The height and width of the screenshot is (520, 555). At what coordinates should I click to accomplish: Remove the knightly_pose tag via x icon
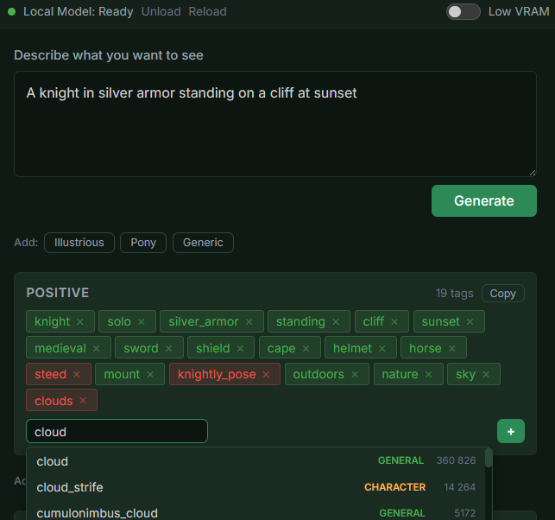click(x=266, y=375)
